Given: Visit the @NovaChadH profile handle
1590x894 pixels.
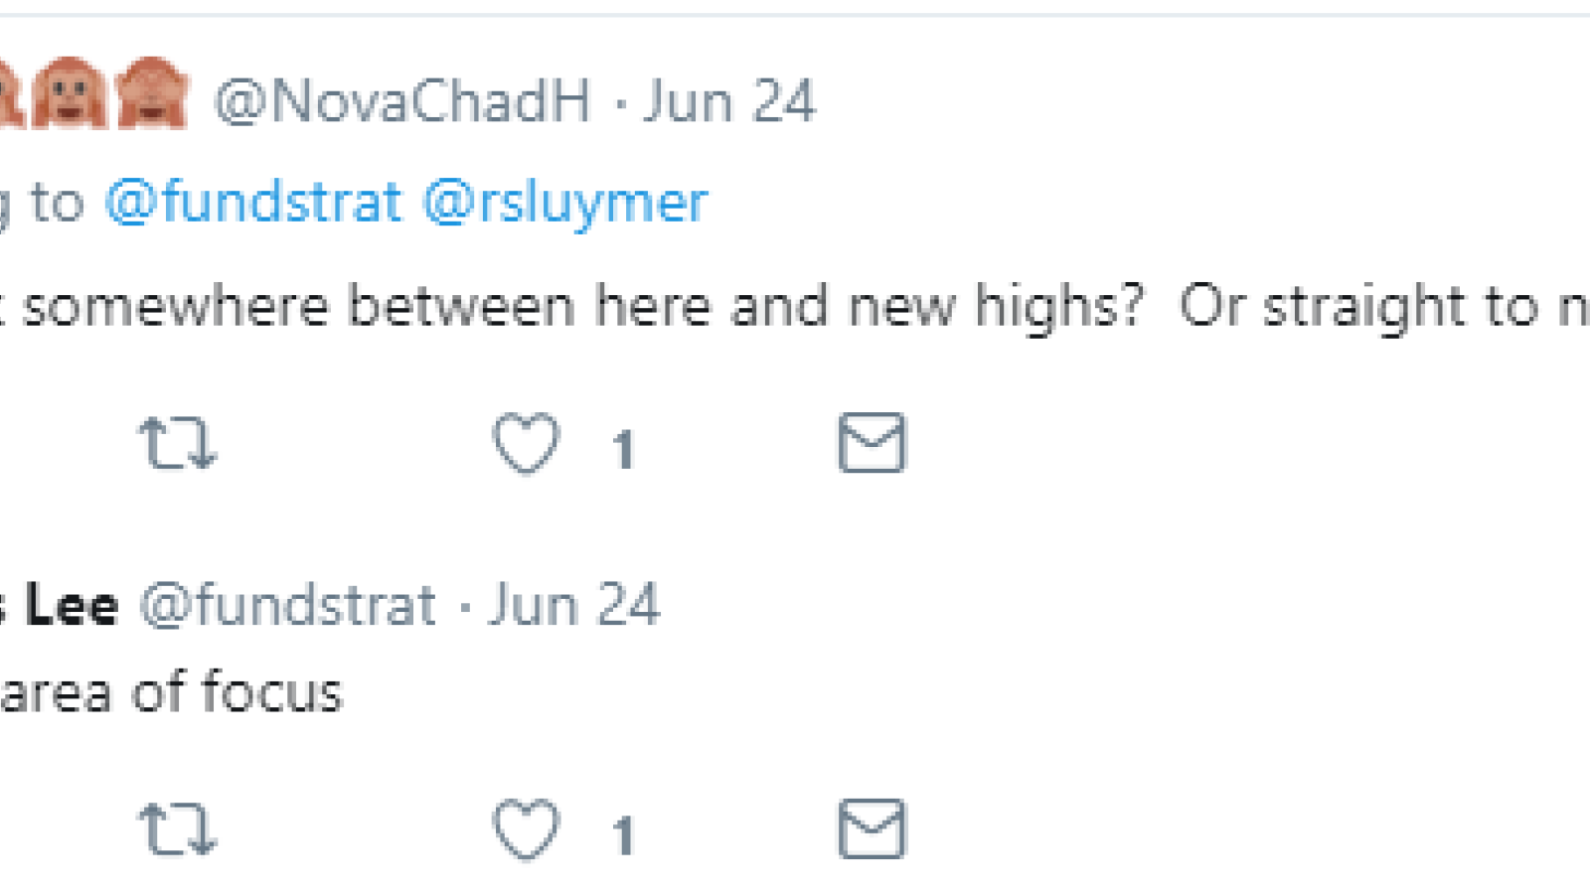Looking at the screenshot, I should click(402, 102).
